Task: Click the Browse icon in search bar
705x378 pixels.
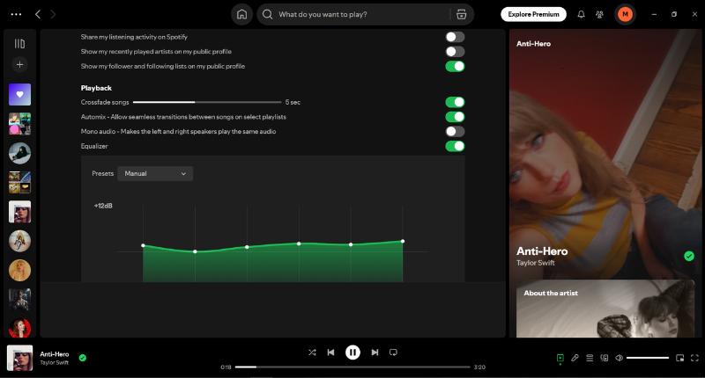Action: coord(461,14)
